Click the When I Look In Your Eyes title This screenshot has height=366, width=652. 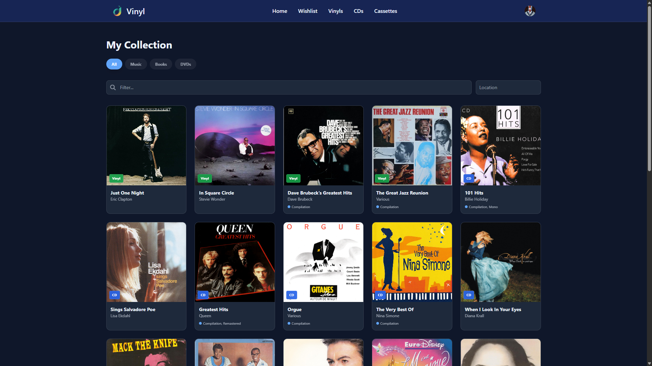click(493, 309)
